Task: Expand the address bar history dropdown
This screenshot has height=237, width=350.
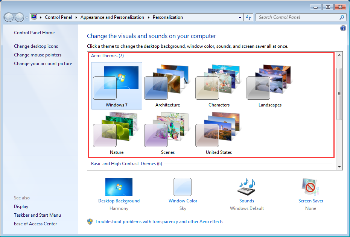Action: pos(240,17)
